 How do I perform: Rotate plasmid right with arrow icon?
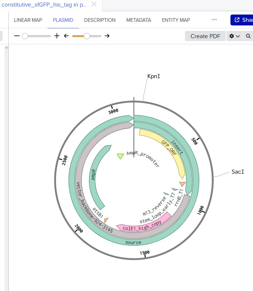(x=107, y=36)
